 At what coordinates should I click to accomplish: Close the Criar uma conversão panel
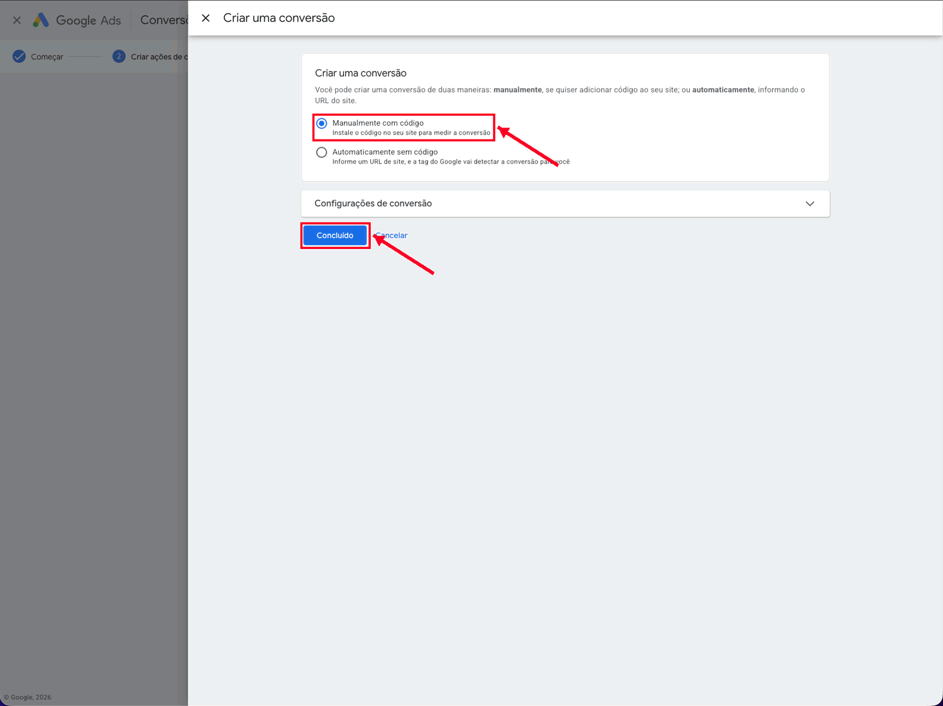[x=206, y=18]
